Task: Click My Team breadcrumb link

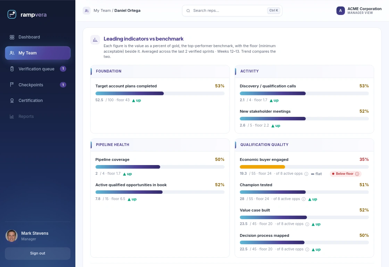Action: click(x=102, y=10)
